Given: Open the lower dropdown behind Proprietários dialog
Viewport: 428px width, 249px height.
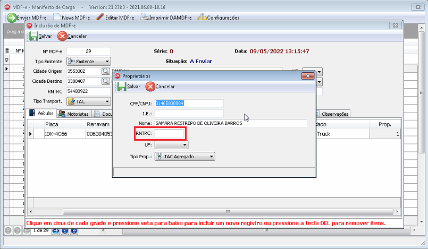Looking at the screenshot, I should (319, 82).
